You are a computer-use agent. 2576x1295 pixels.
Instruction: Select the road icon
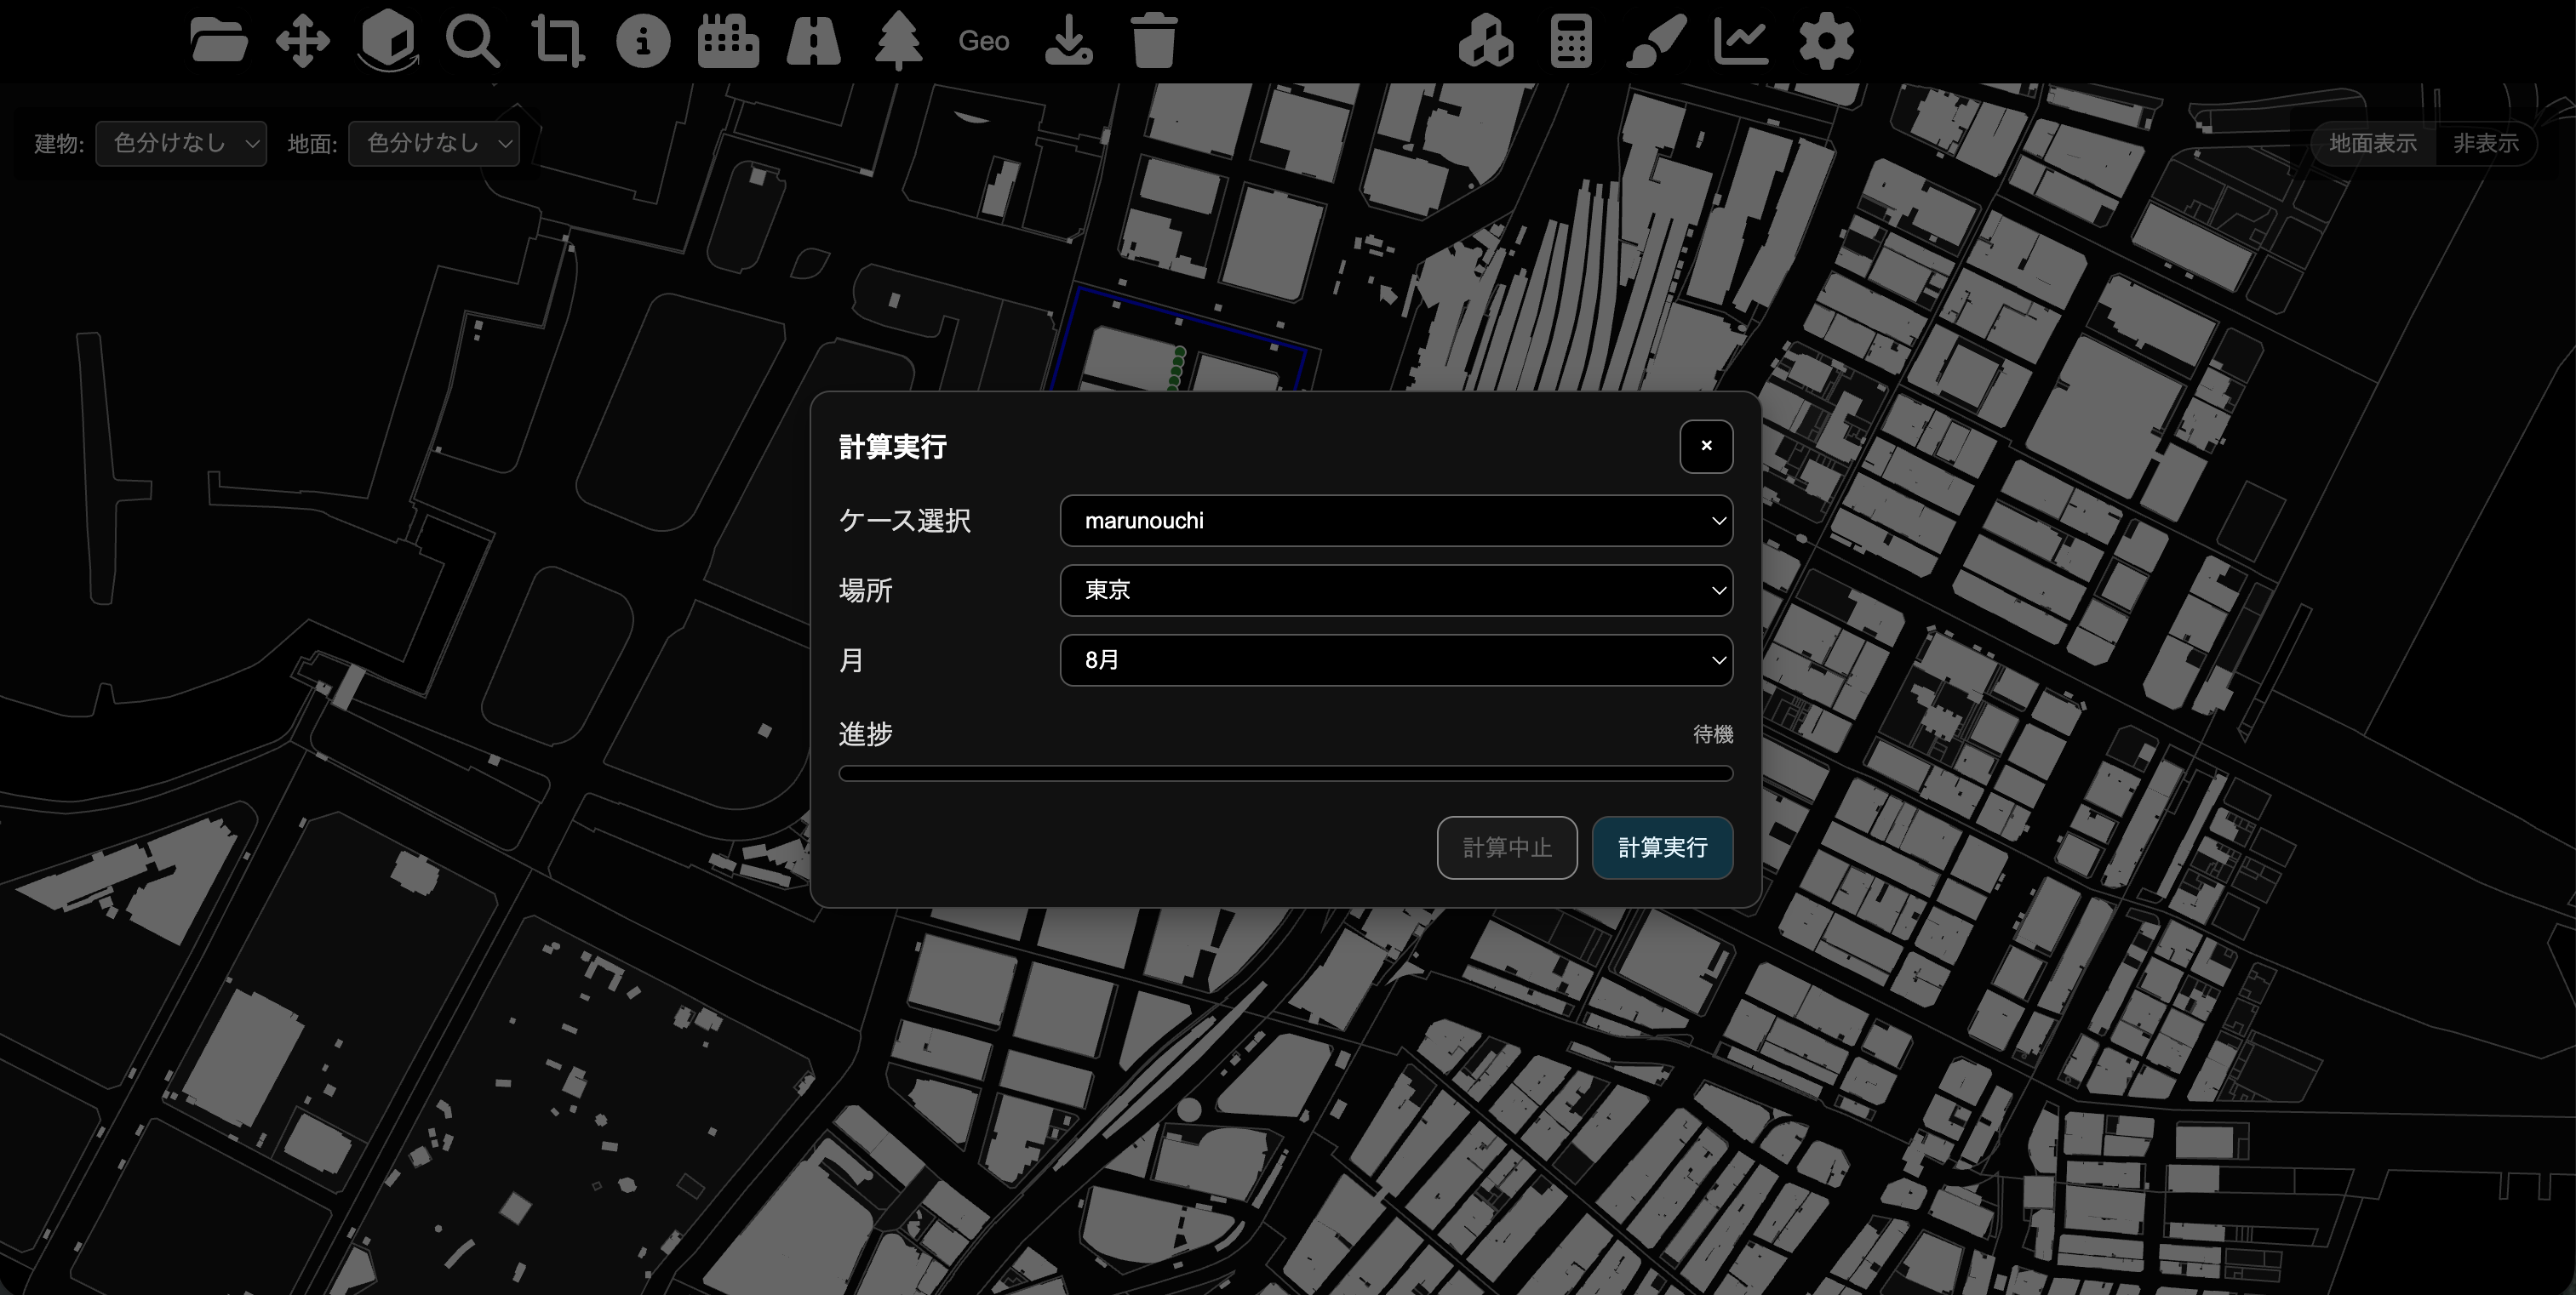(x=813, y=41)
